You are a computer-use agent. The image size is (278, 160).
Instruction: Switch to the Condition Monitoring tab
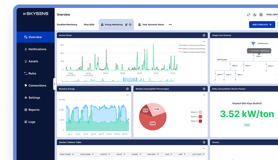click(x=67, y=25)
